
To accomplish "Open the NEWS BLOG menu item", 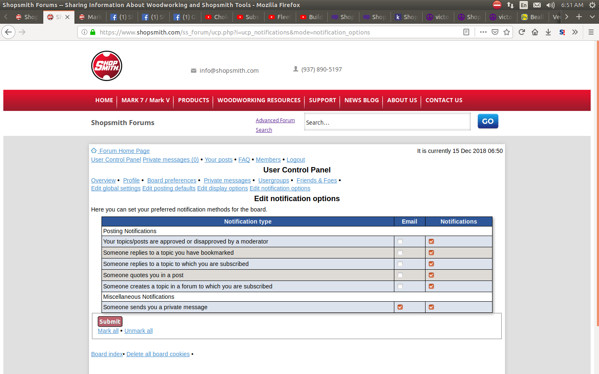I will click(361, 100).
